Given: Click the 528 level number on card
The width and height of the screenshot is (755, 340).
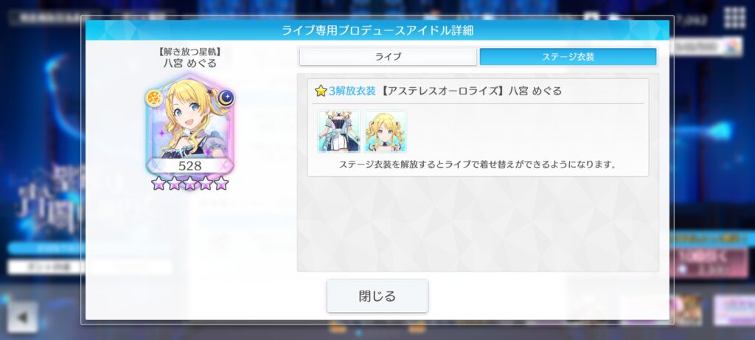Looking at the screenshot, I should tap(189, 166).
